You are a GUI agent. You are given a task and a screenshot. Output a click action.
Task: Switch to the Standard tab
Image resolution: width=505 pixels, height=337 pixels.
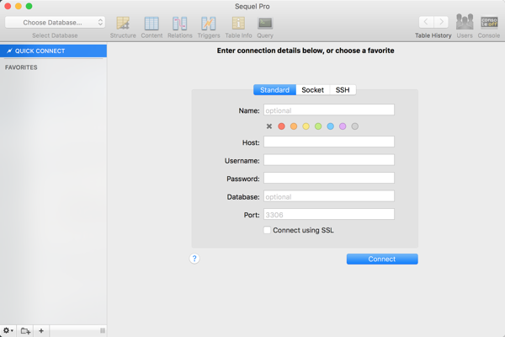click(274, 90)
